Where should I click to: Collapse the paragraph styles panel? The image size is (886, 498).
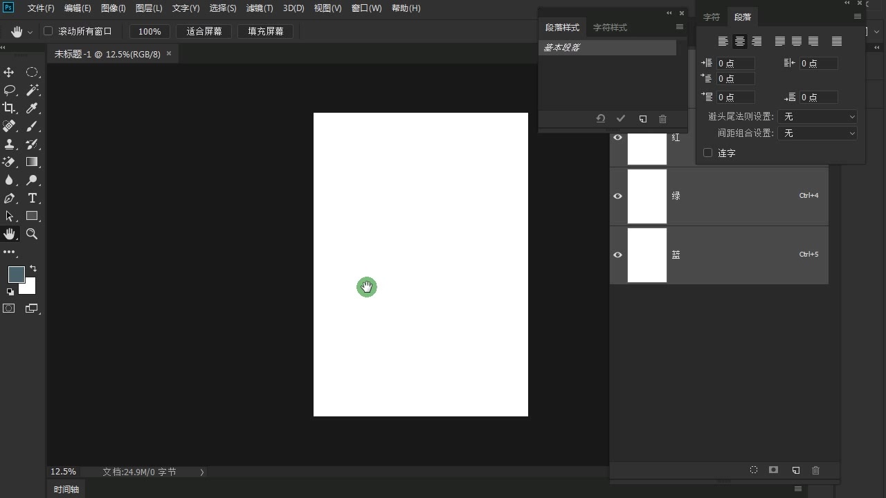point(669,13)
